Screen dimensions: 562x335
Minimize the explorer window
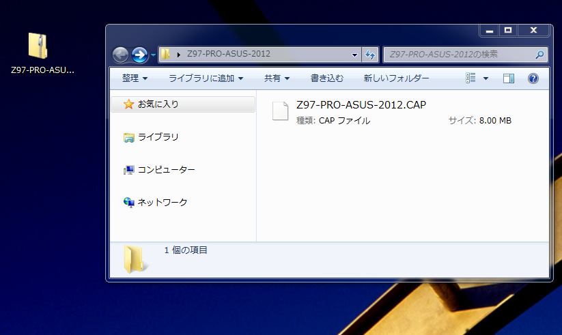489,31
